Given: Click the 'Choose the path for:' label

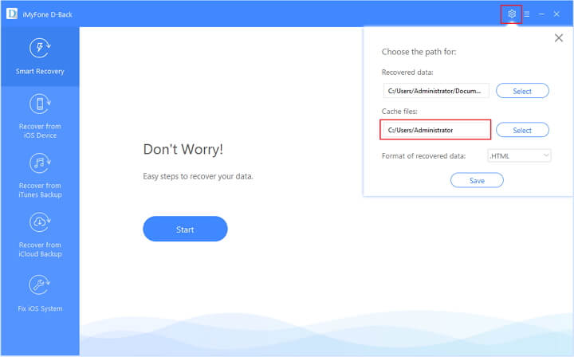Looking at the screenshot, I should tap(419, 52).
